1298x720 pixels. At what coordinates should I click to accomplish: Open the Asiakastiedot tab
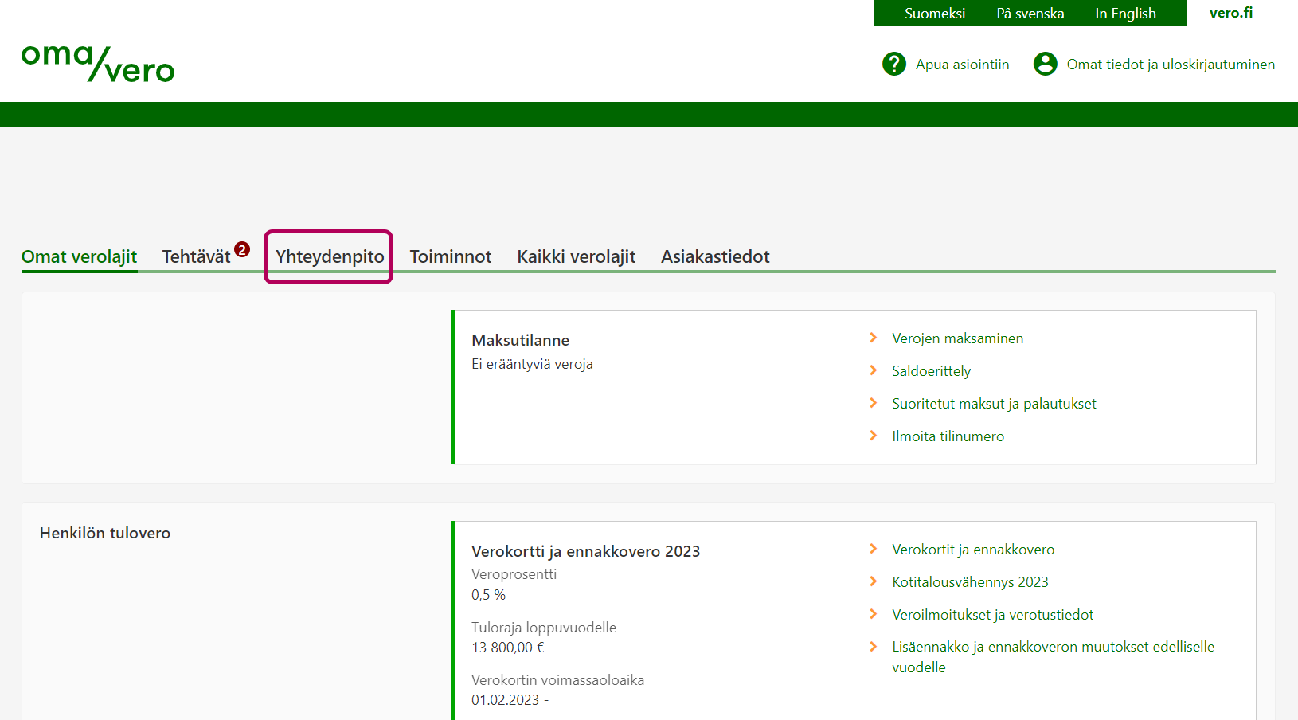pos(714,256)
